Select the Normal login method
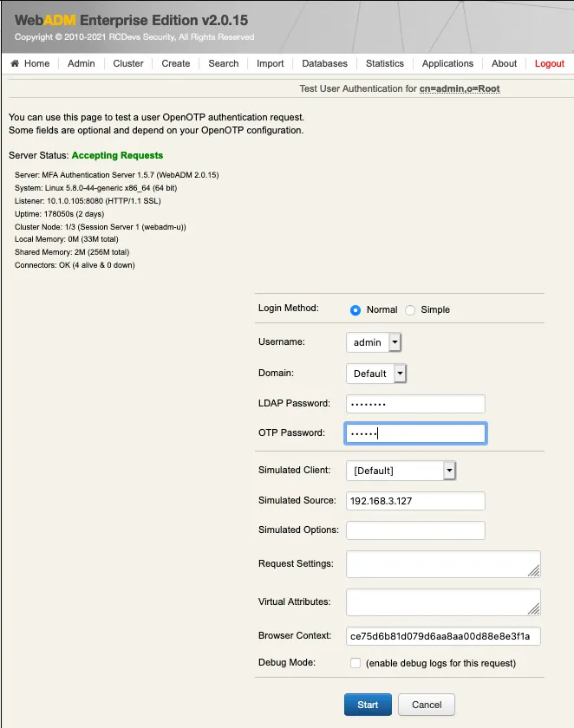The height and width of the screenshot is (728, 574). (355, 310)
